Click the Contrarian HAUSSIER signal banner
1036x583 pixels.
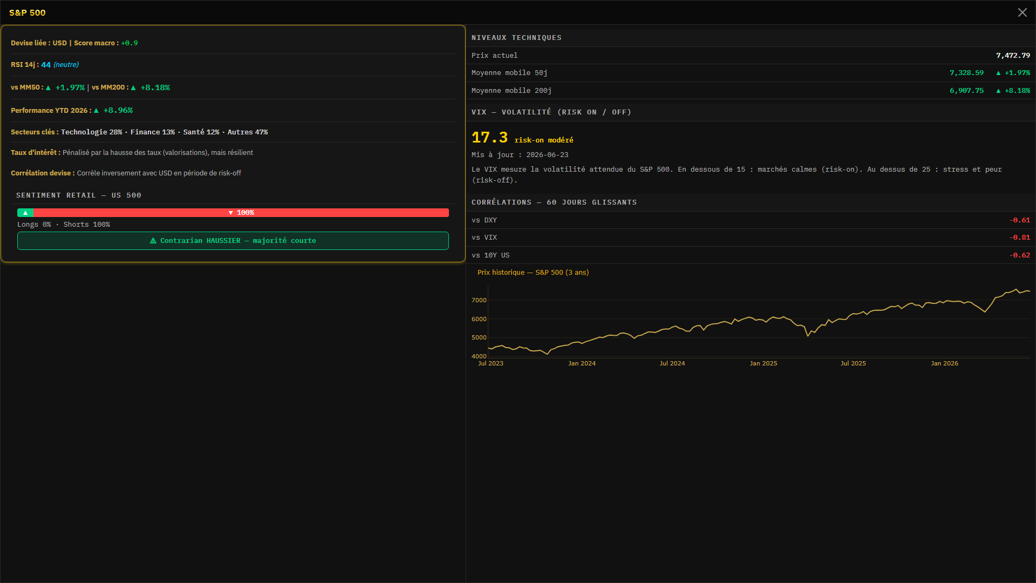pos(233,241)
